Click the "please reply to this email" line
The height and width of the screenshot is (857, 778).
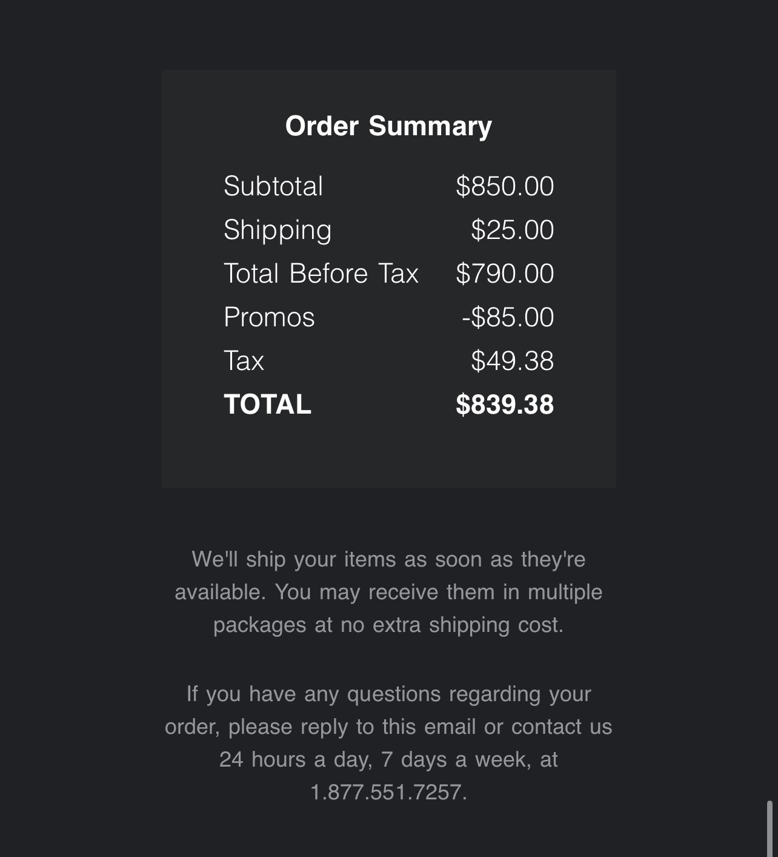[x=388, y=727]
